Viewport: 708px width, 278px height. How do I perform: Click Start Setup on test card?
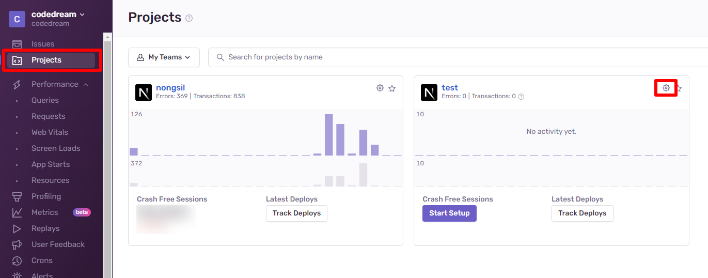coord(449,213)
